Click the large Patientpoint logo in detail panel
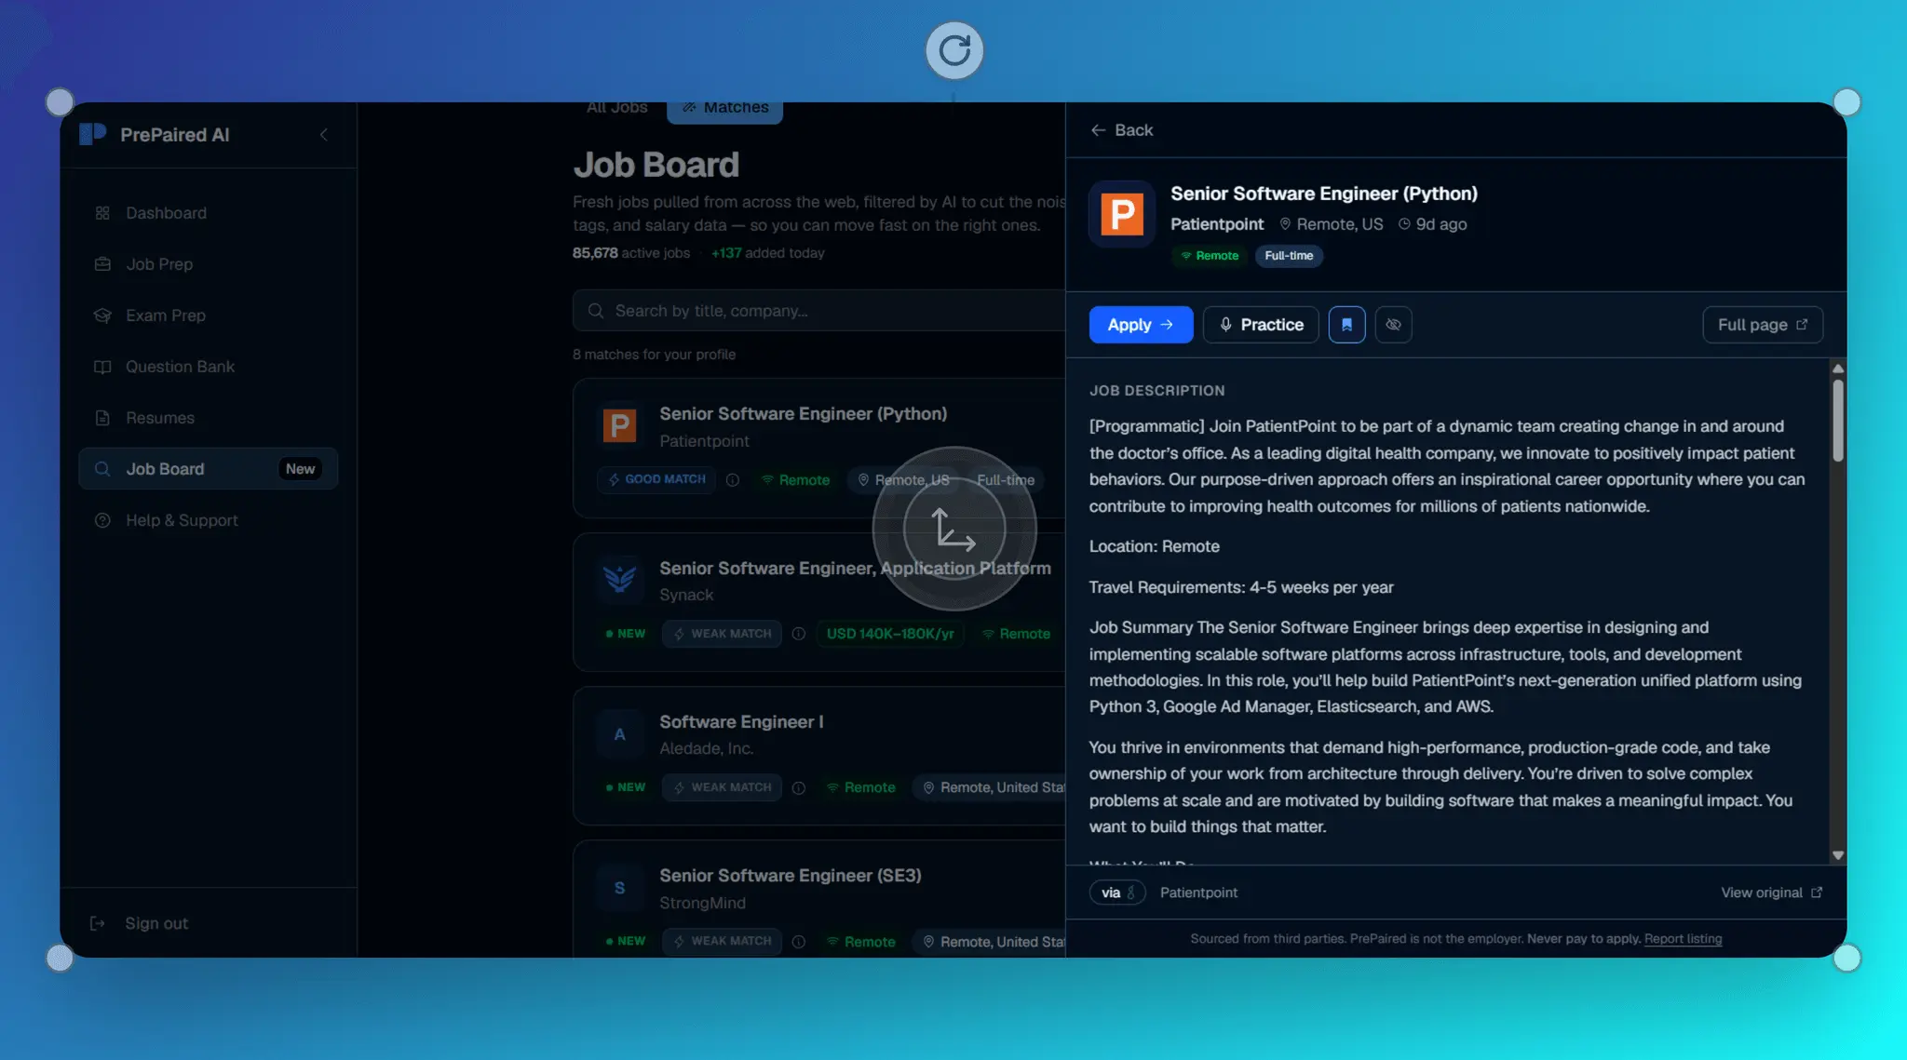 tap(1122, 214)
